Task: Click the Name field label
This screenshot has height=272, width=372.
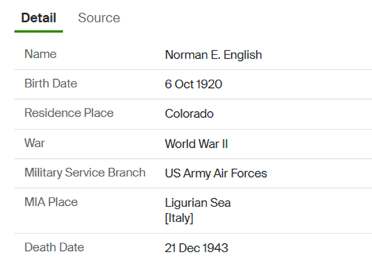Action: pyautogui.click(x=40, y=54)
